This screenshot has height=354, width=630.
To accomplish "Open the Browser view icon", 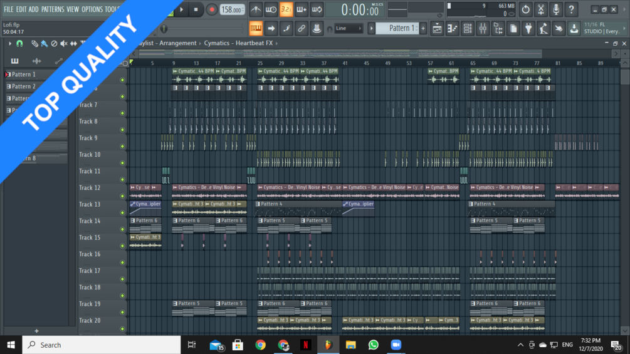I will tap(498, 28).
